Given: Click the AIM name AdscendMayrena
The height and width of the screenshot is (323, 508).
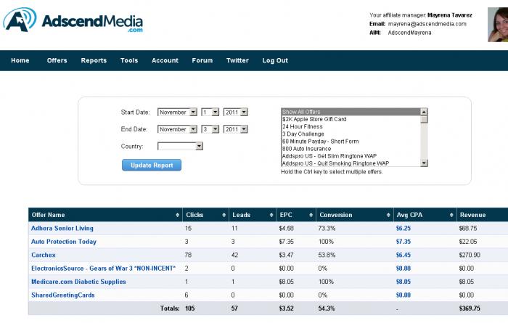Looking at the screenshot, I should click(x=409, y=33).
